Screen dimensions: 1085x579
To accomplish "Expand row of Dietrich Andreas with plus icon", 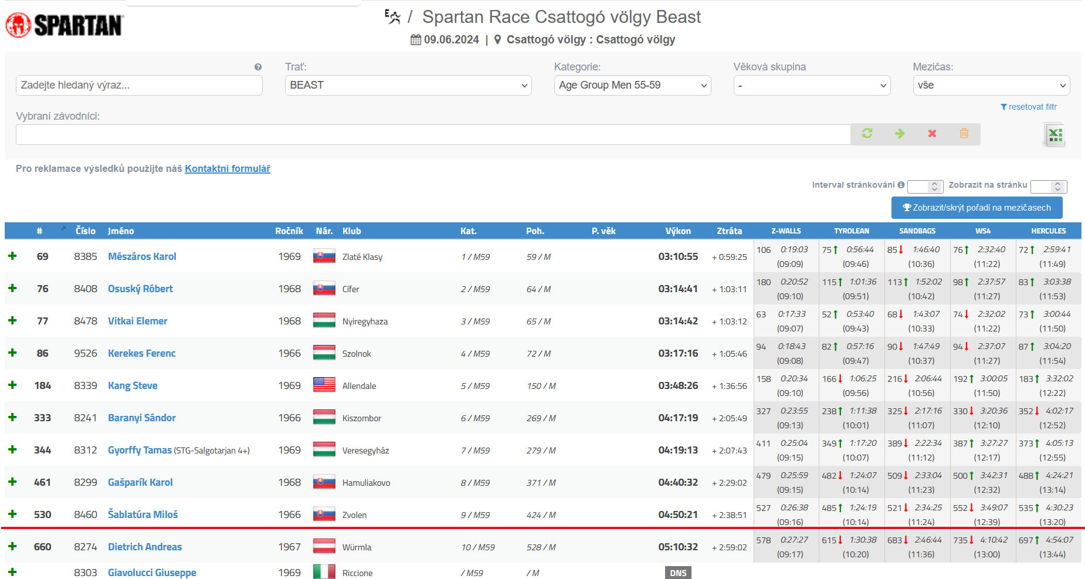I will pyautogui.click(x=12, y=546).
